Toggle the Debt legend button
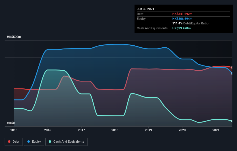 14,142
